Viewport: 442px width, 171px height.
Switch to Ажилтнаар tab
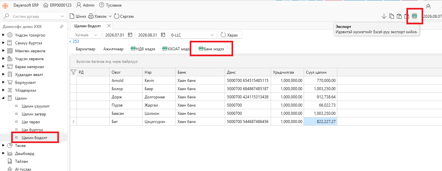click(113, 49)
